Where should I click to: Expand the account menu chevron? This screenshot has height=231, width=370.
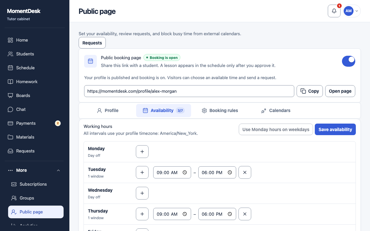357,11
